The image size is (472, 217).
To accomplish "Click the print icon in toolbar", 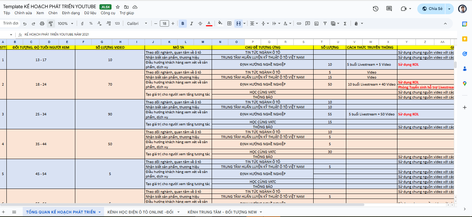I will click(42, 24).
